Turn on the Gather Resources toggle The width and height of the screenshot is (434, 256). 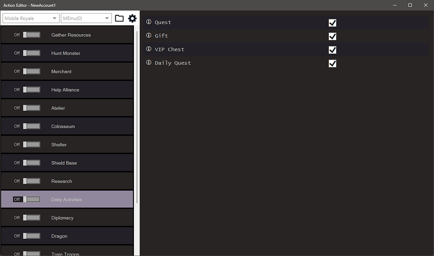coord(31,35)
